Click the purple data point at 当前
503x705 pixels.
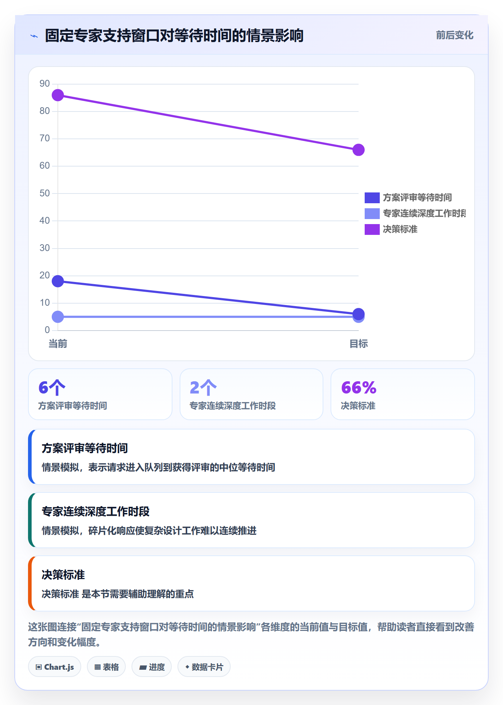[x=58, y=95]
